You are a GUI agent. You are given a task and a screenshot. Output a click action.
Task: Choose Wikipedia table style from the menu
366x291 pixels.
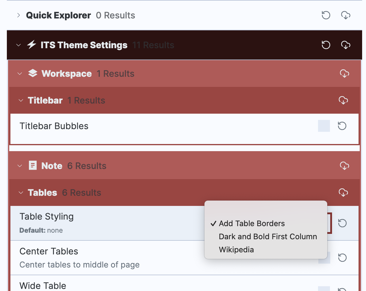tap(236, 249)
